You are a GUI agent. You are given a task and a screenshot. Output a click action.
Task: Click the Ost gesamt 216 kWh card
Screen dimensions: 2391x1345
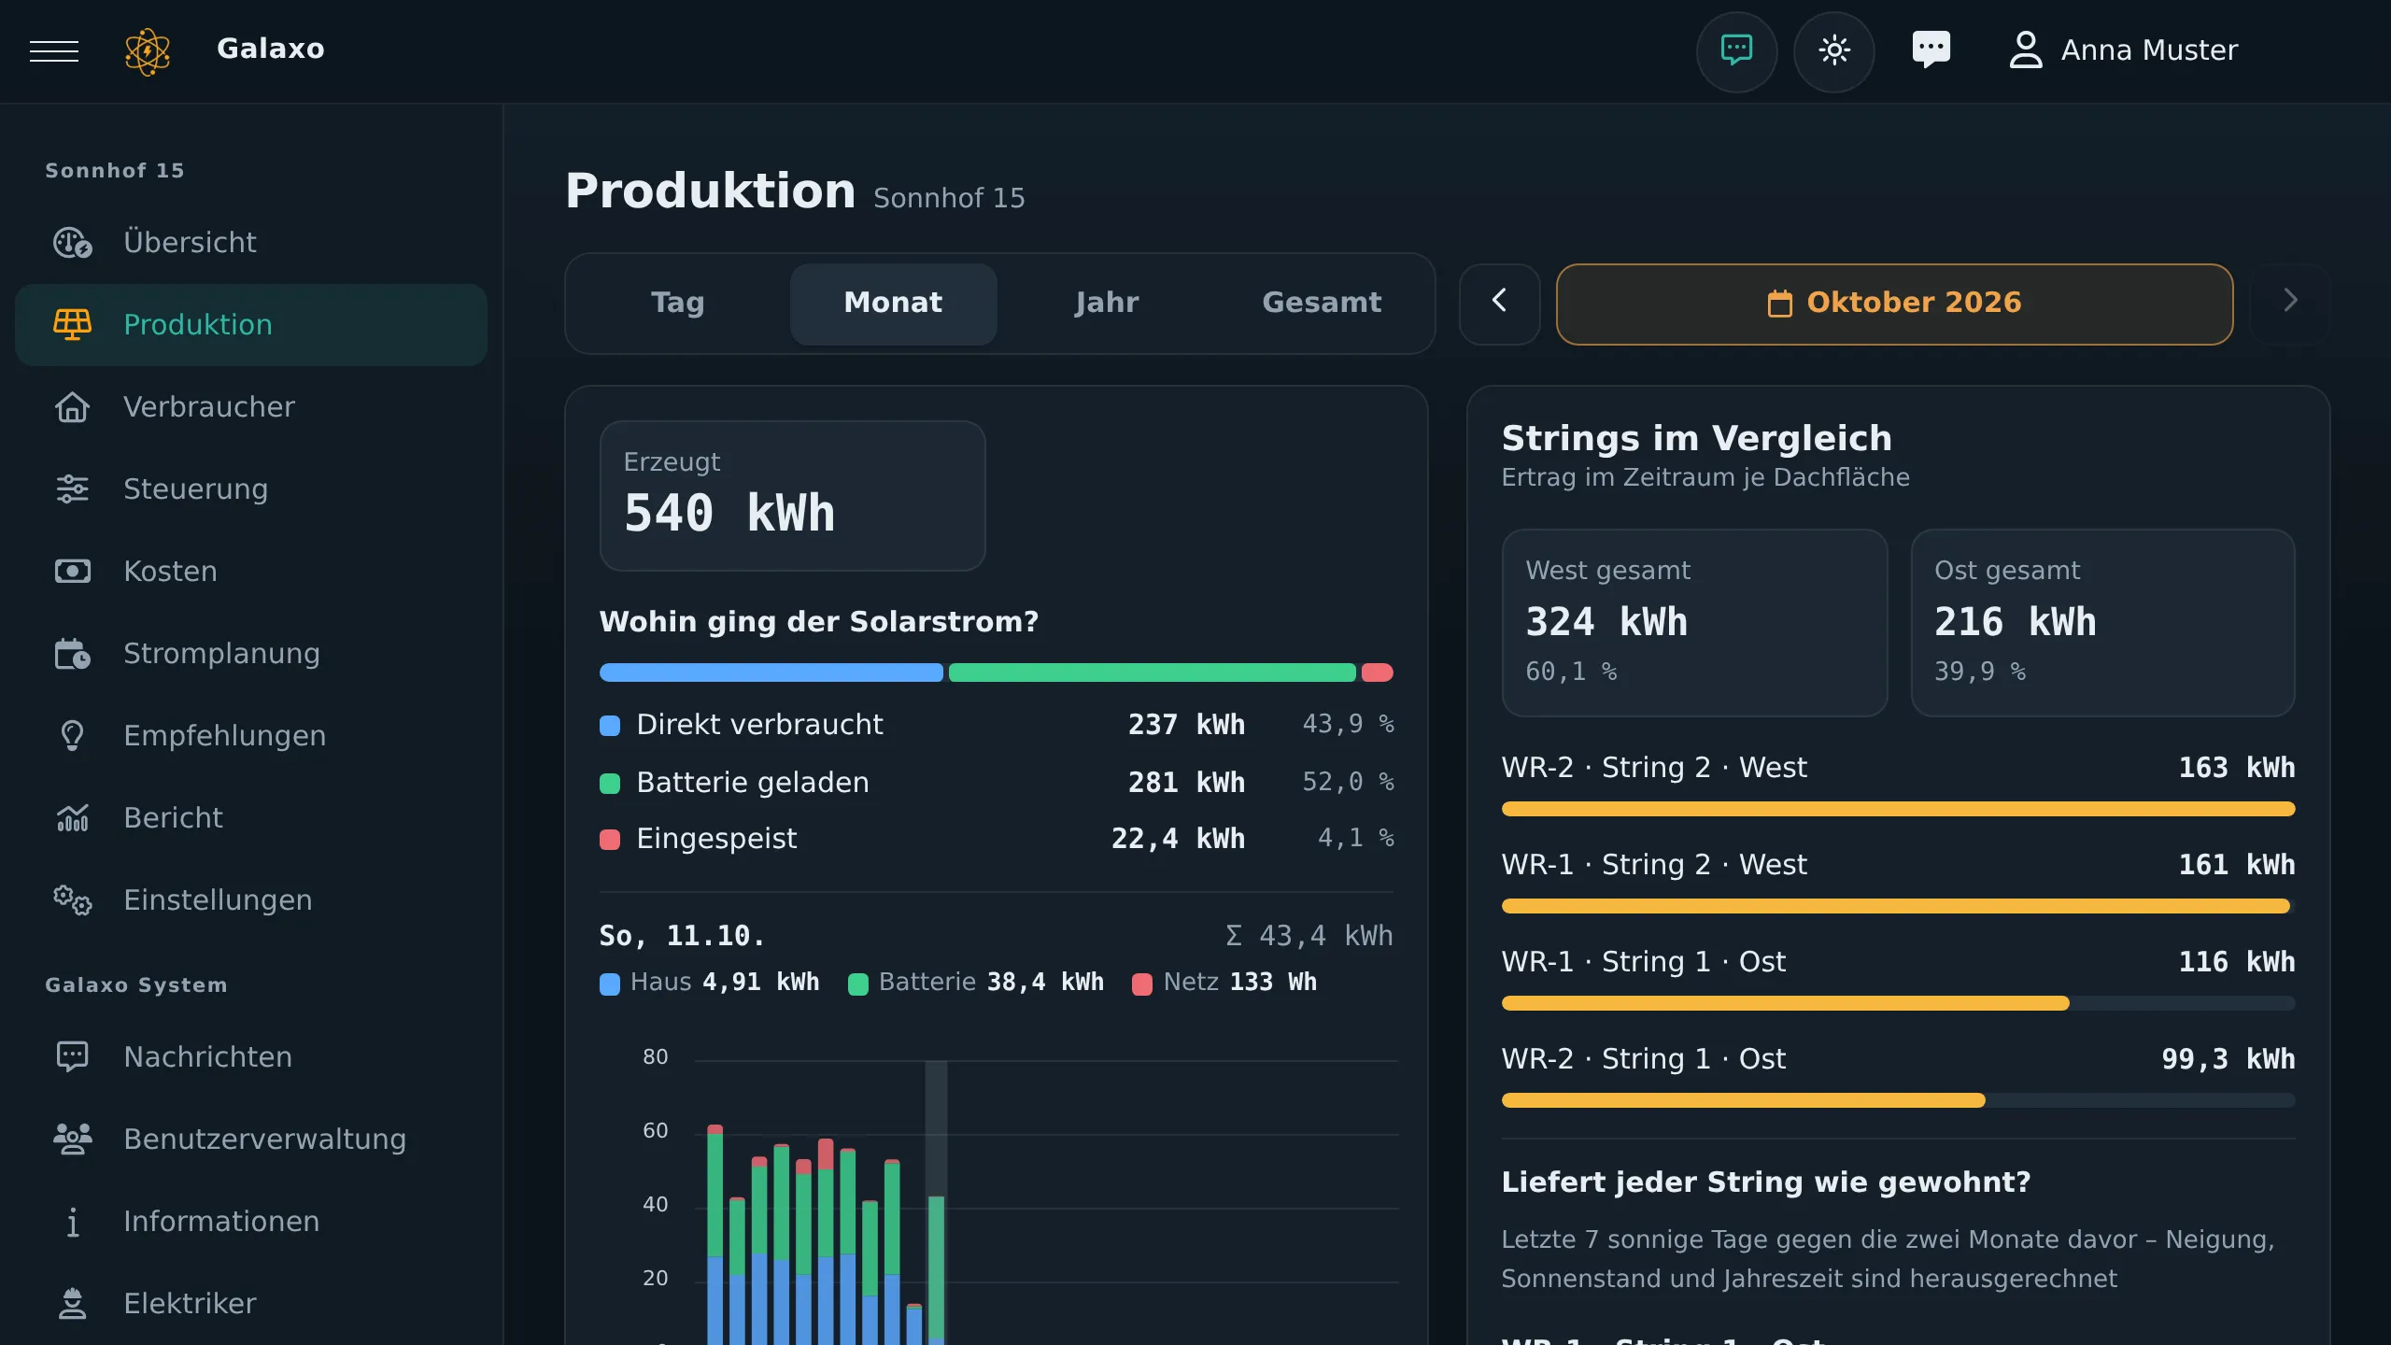(x=2102, y=623)
